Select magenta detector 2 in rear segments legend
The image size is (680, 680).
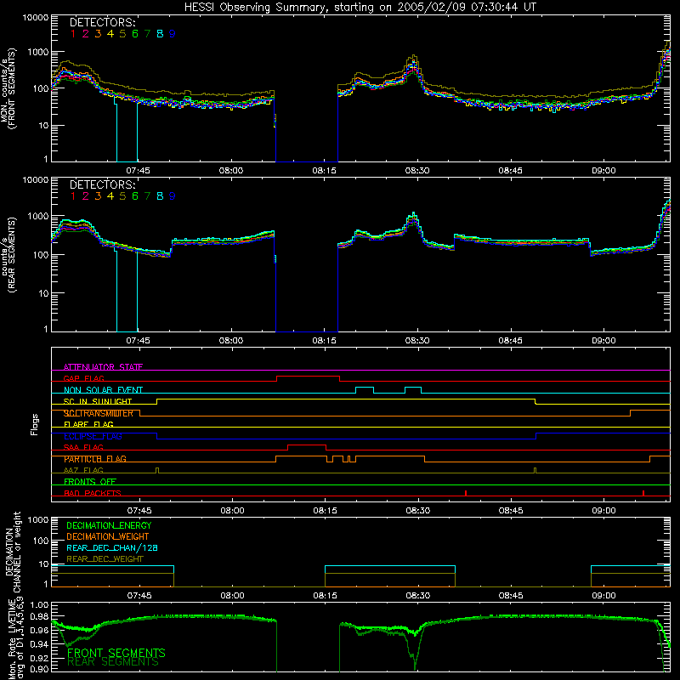[86, 196]
